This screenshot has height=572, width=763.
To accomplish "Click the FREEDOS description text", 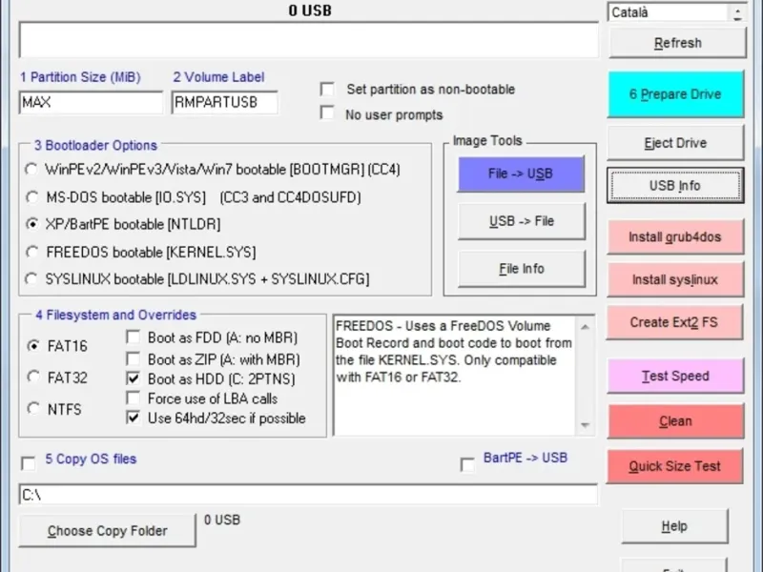I will pyautogui.click(x=454, y=351).
